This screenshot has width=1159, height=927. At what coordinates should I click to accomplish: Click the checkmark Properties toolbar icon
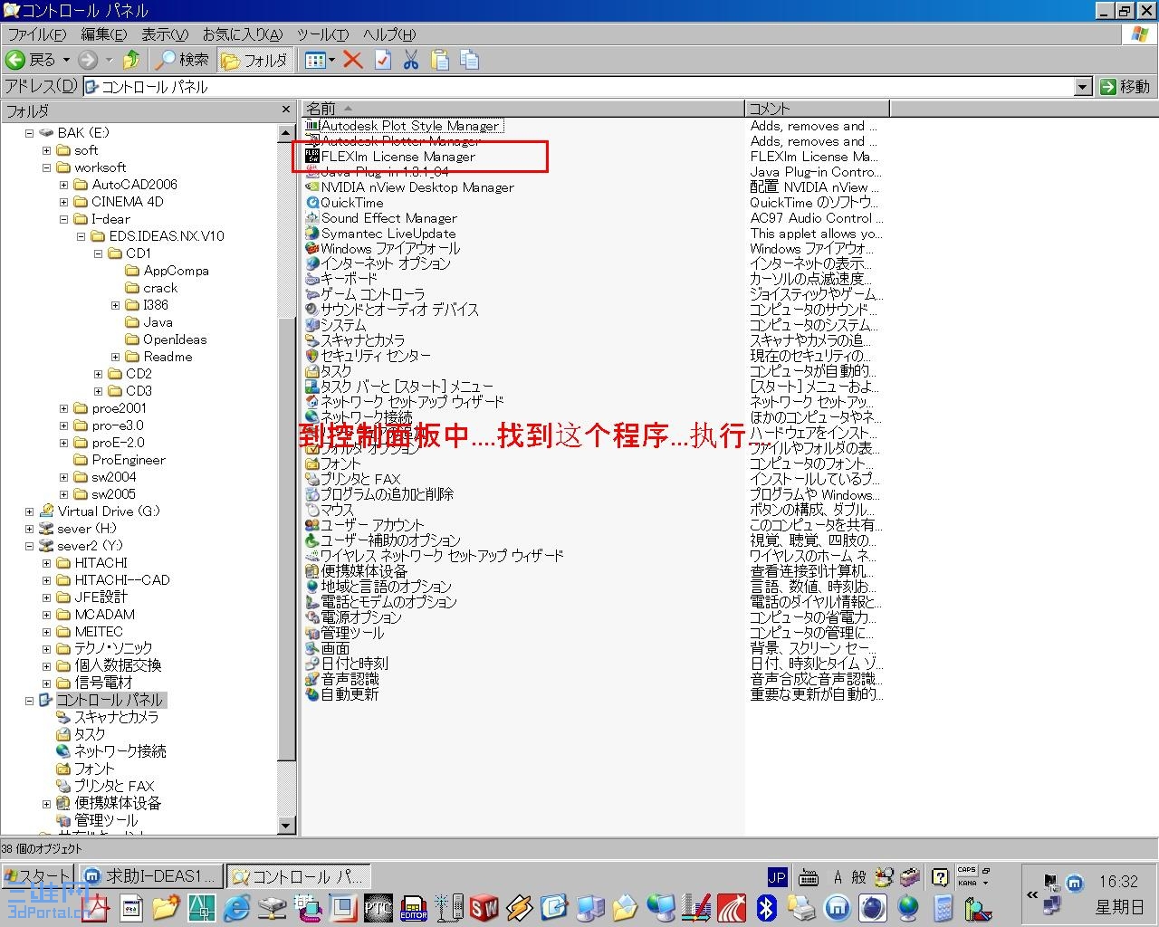click(383, 60)
